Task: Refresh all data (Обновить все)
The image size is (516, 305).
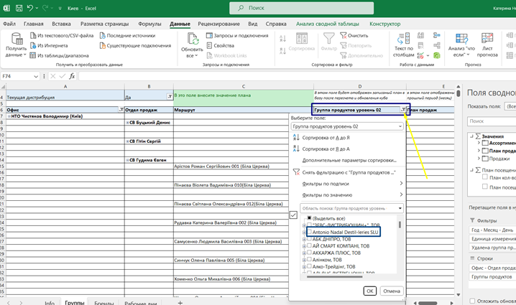Action: (192, 45)
